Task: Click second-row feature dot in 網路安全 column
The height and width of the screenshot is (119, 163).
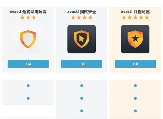Action: (81, 98)
